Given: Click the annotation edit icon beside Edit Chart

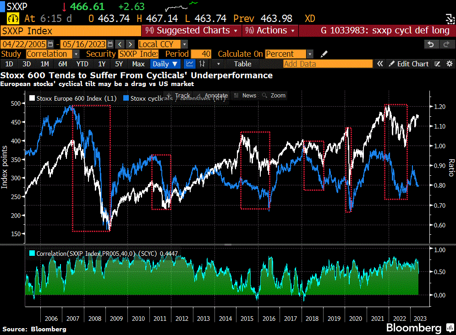Looking at the screenshot, I should (x=437, y=64).
